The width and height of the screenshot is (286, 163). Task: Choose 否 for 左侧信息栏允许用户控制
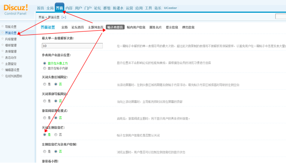(56, 152)
